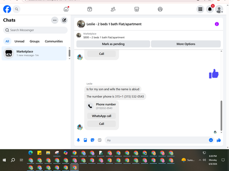Click message 'Is for my son and wife the name is abiud'
Image resolution: width=229 pixels, height=171 pixels.
pyautogui.click(x=113, y=89)
